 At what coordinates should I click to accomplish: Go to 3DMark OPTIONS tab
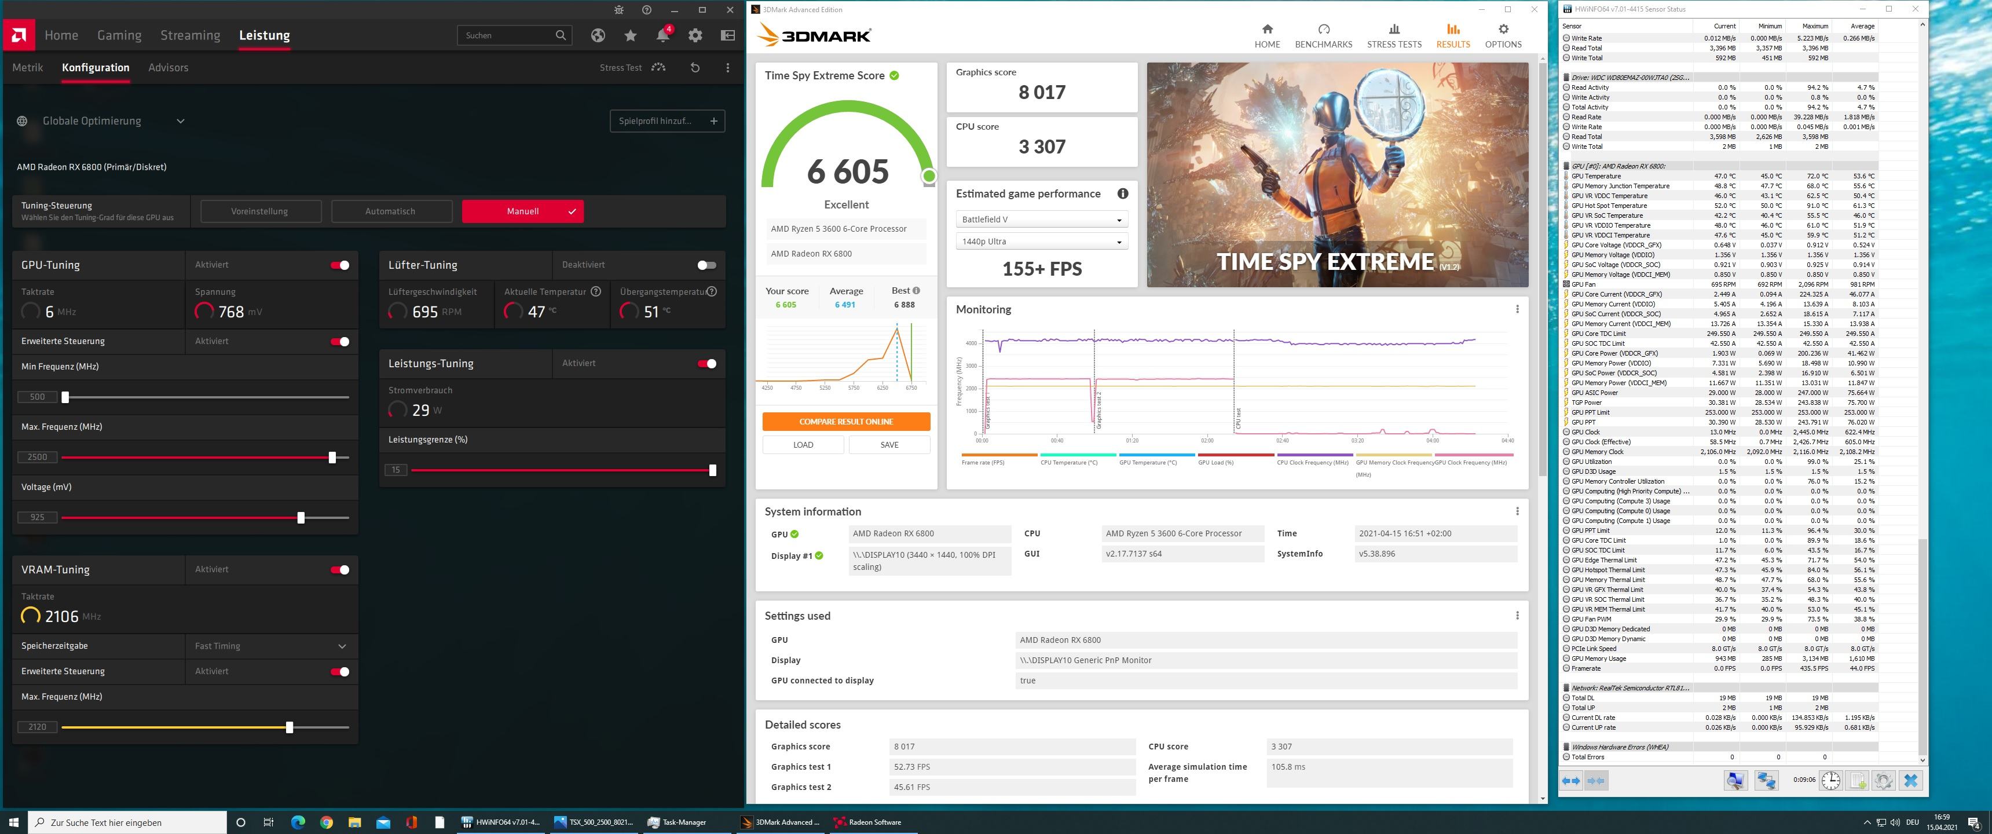pyautogui.click(x=1503, y=36)
